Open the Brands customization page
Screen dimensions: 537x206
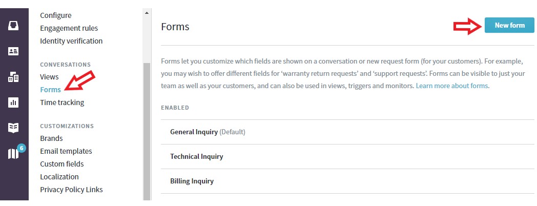click(x=51, y=138)
